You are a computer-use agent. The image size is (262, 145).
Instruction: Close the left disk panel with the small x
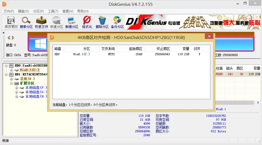point(4,33)
